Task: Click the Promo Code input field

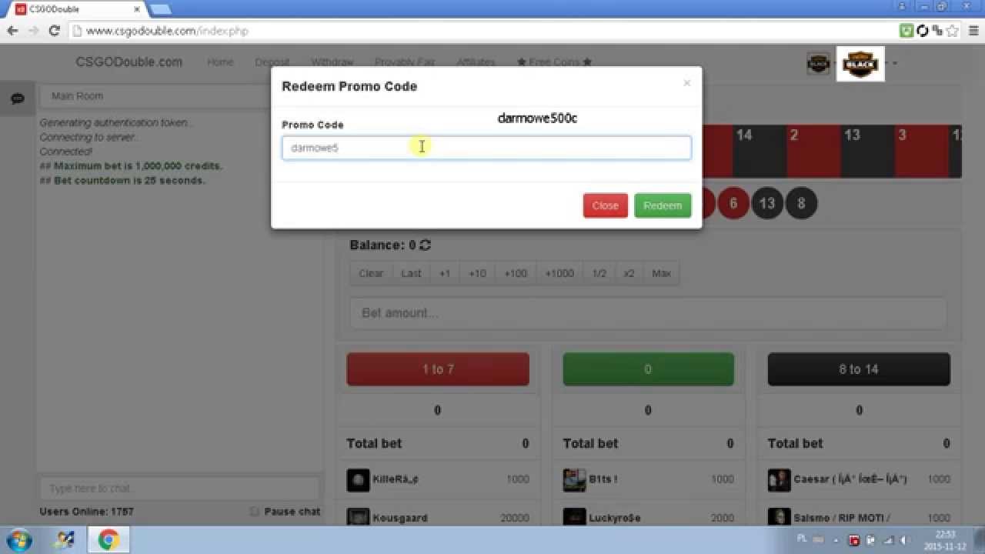Action: [x=486, y=148]
